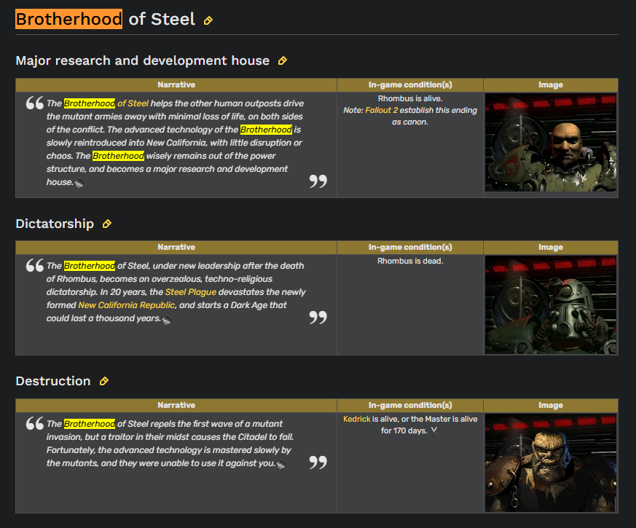This screenshot has width=636, height=528.
Task: Open the Rhombus ending image
Action: (x=551, y=142)
